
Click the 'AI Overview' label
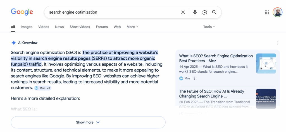point(28,43)
